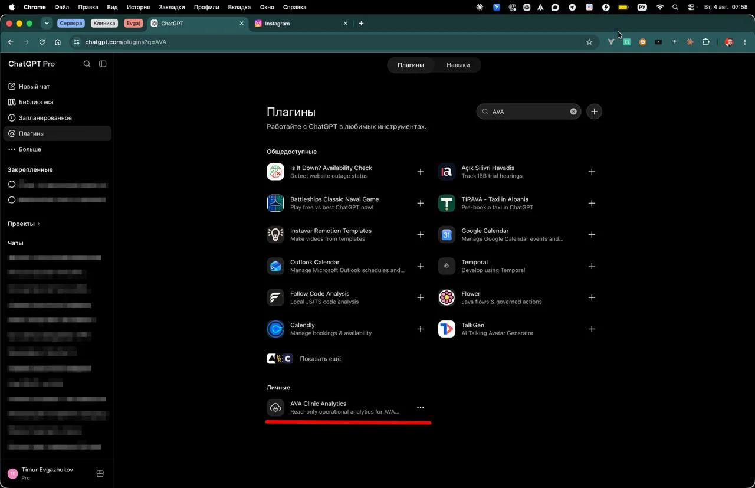
Task: Add the Temporal plugin
Action: coord(592,266)
